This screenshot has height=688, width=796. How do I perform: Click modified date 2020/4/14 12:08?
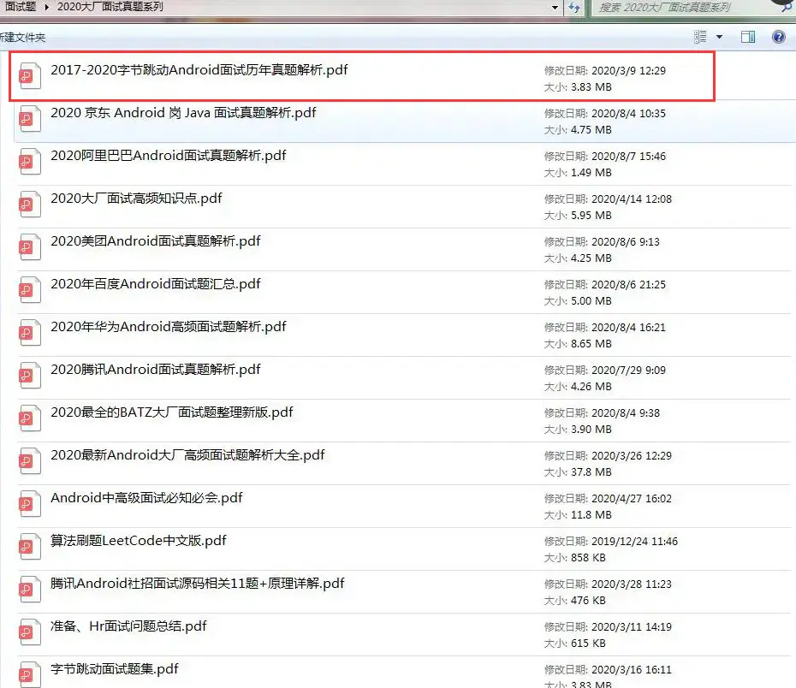tap(632, 199)
